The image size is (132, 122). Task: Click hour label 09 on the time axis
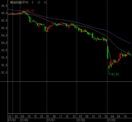click(119, 116)
